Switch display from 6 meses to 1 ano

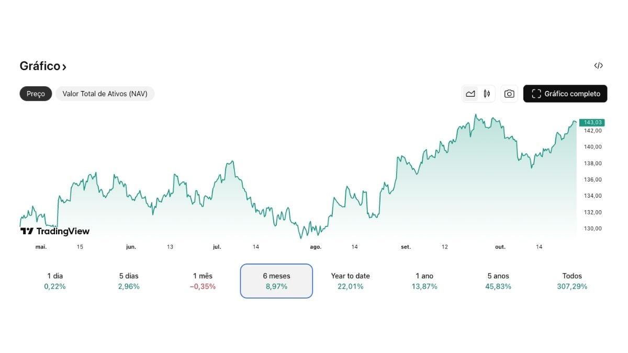(424, 281)
